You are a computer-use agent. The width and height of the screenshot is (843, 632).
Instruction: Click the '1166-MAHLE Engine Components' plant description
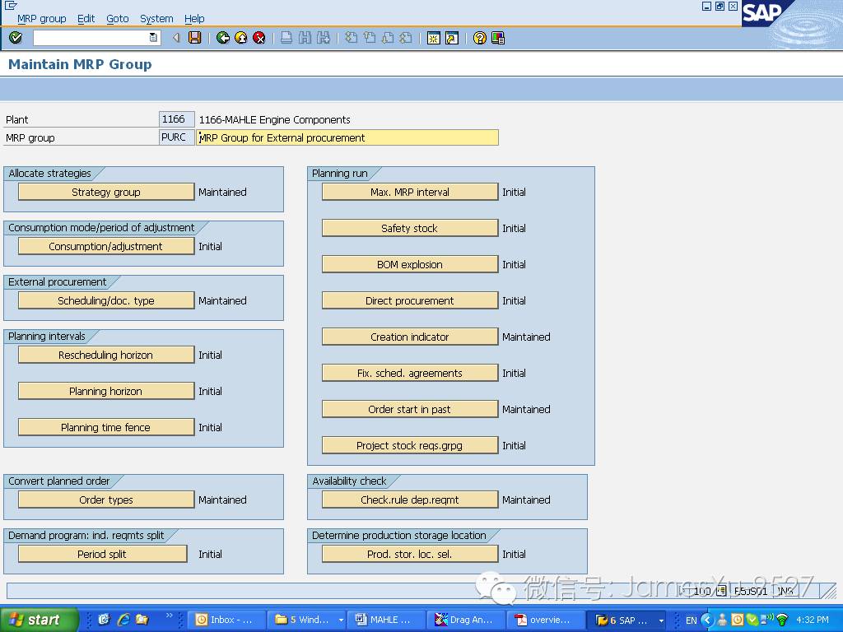click(275, 120)
